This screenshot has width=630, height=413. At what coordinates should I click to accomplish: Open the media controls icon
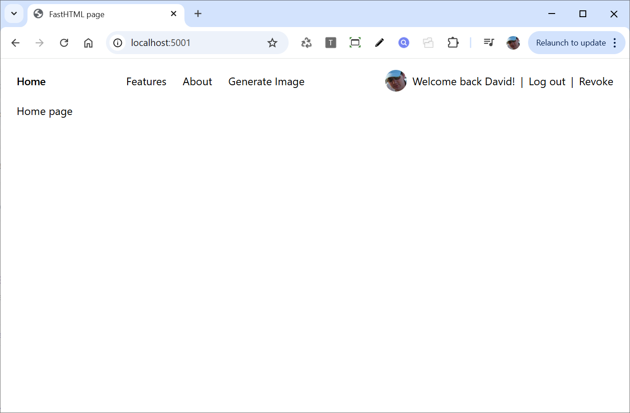coord(489,43)
